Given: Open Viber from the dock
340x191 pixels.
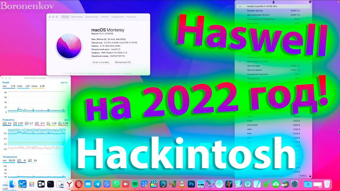Looking at the screenshot, I should click(107, 184).
